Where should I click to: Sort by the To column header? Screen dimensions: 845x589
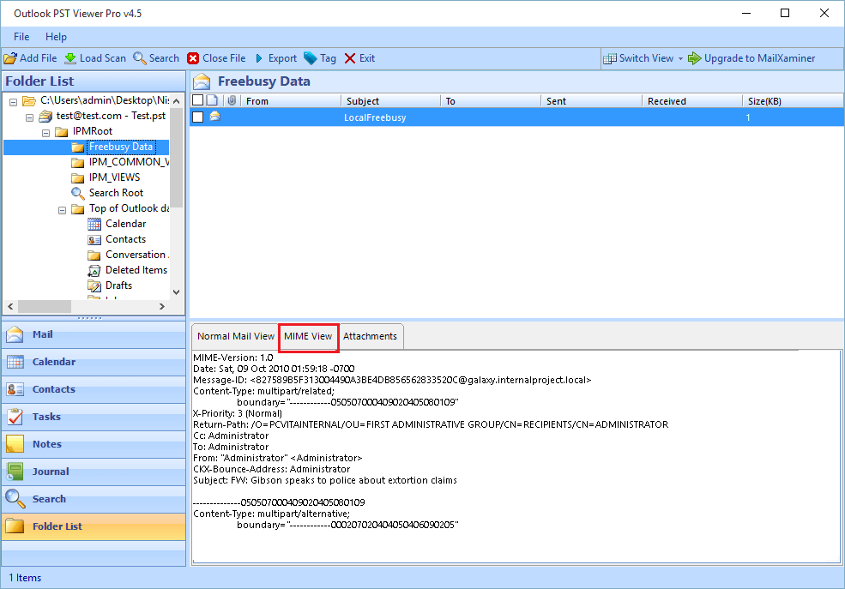click(491, 101)
